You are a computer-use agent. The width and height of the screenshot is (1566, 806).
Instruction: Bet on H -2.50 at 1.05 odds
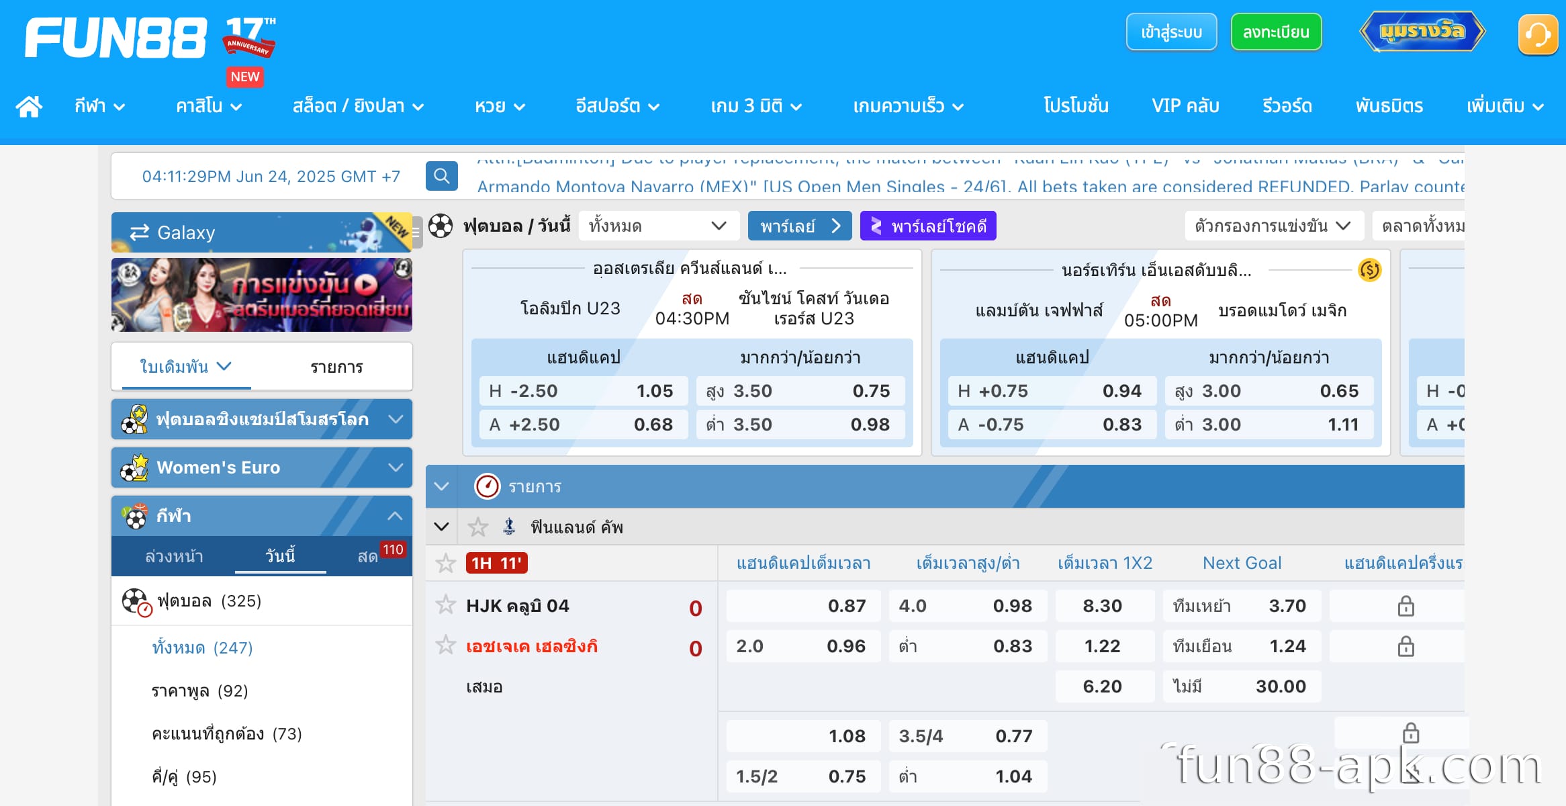[x=584, y=391]
